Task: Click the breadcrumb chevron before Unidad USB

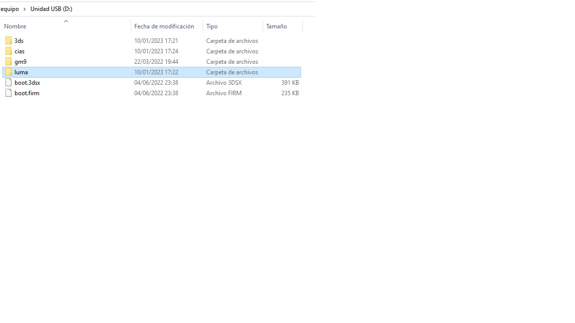Action: (x=24, y=9)
